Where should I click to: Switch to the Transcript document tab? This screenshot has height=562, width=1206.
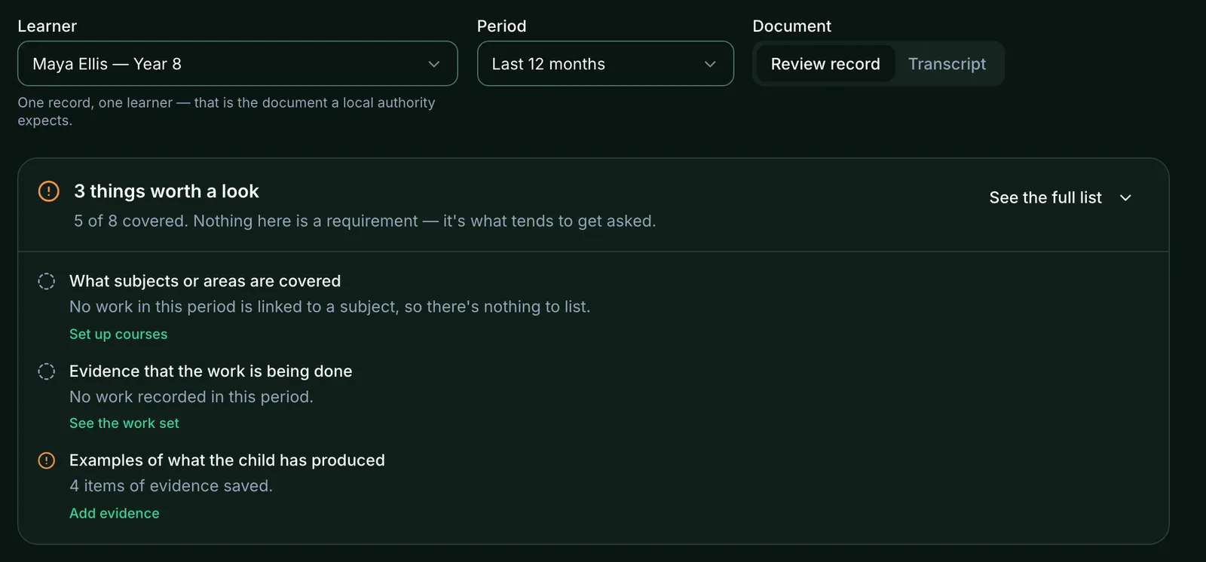click(947, 64)
